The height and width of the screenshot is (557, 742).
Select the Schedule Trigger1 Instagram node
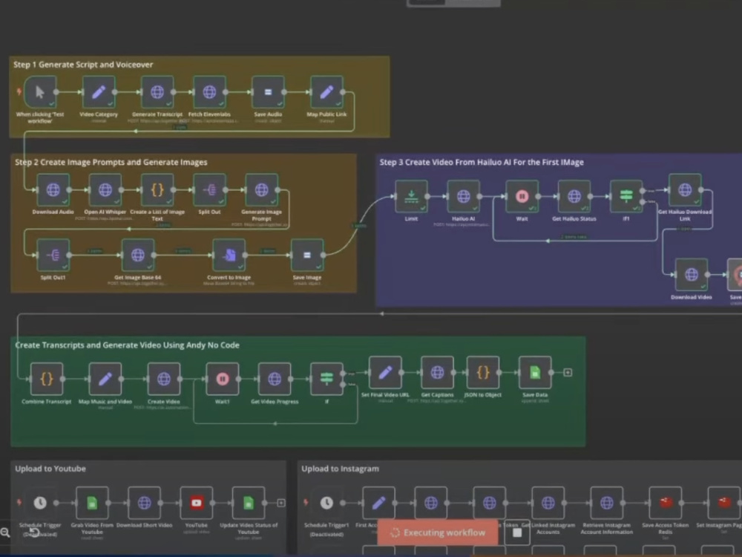[x=326, y=503]
